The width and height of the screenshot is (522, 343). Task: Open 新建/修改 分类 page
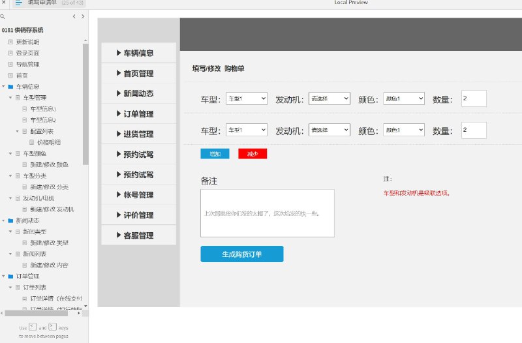pyautogui.click(x=49, y=187)
